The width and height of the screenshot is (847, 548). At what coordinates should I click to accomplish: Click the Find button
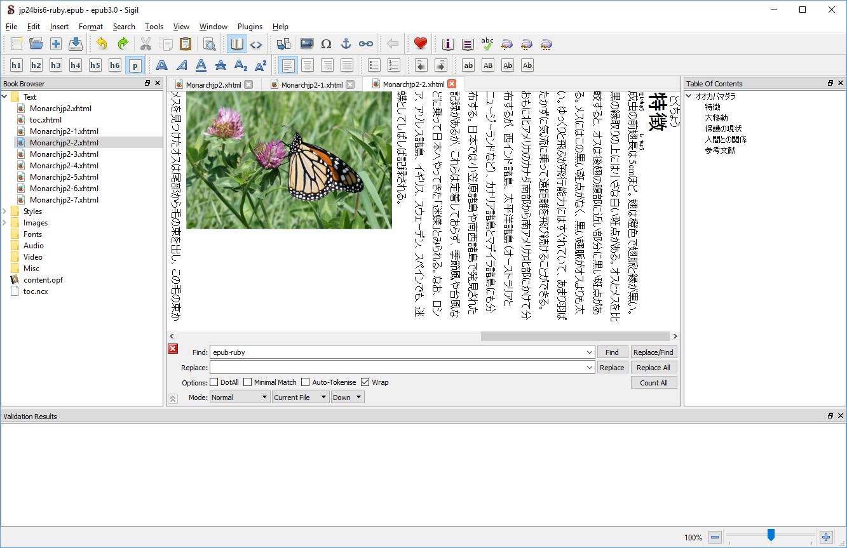pyautogui.click(x=613, y=352)
